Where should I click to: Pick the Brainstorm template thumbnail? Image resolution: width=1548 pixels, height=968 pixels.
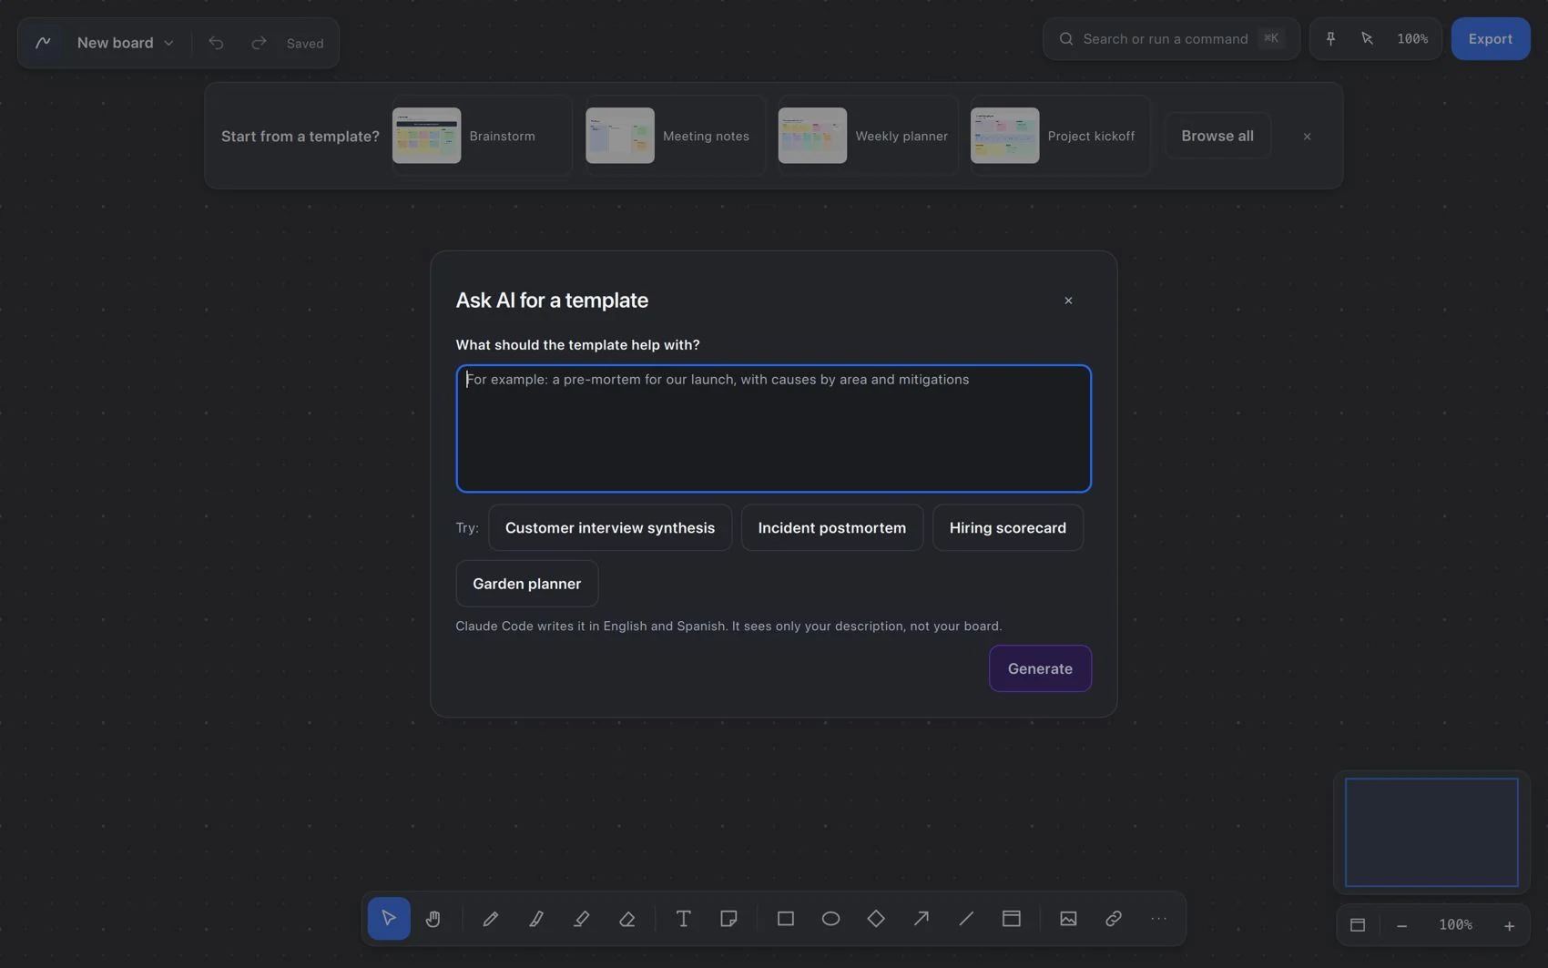pos(426,136)
